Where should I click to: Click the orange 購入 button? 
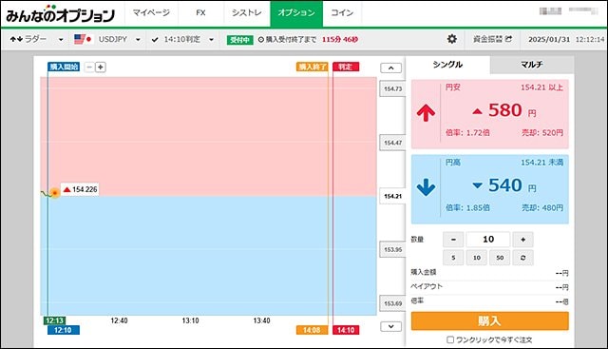[490, 321]
